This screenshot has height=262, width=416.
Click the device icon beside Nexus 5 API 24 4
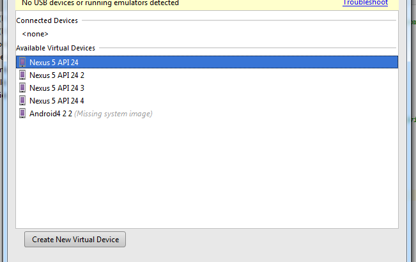pyautogui.click(x=22, y=100)
